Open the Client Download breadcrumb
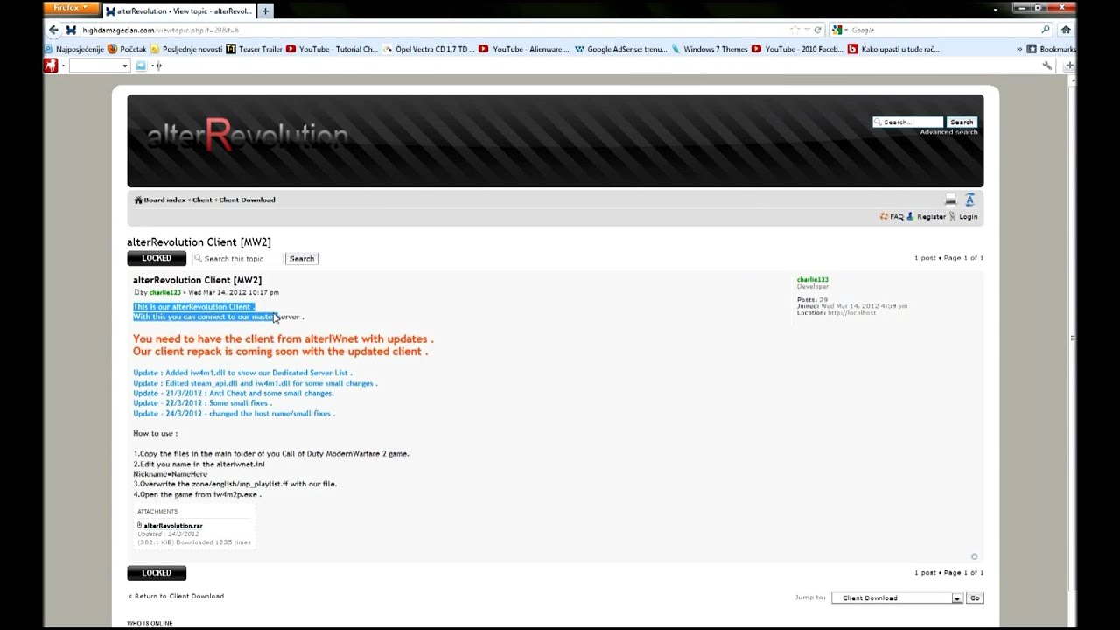The image size is (1120, 630). tap(247, 199)
